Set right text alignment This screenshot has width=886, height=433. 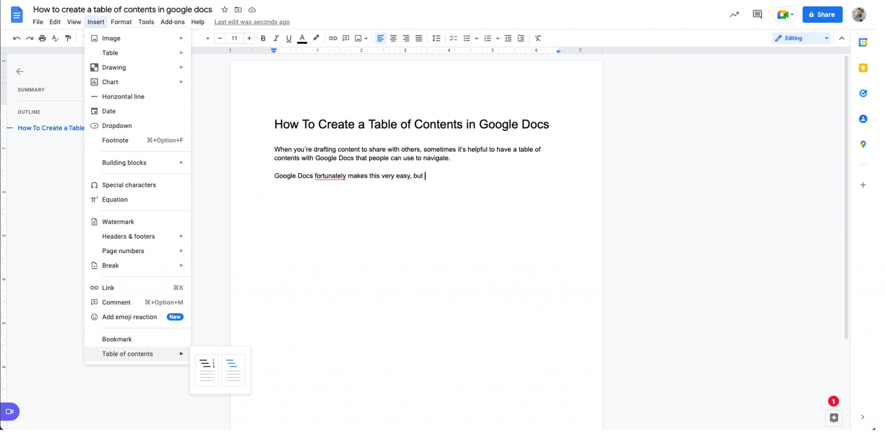406,39
